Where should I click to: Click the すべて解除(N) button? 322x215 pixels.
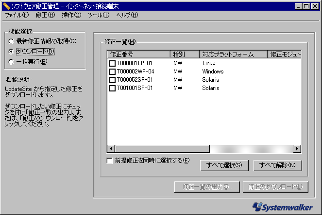pos(277,165)
